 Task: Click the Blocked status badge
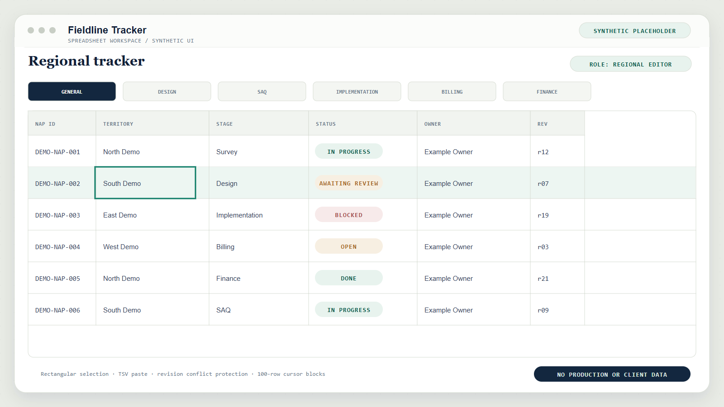349,215
